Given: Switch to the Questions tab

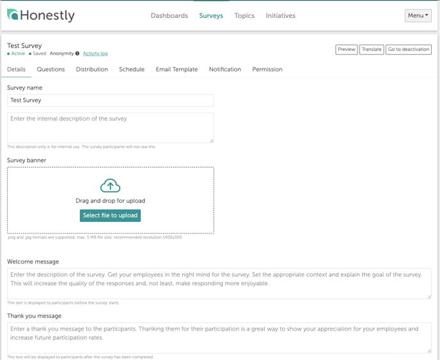Looking at the screenshot, I should pos(51,69).
